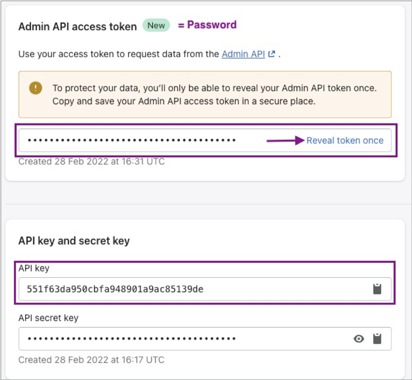Click the Created 16:31 UTC timestamp
The image size is (412, 380).
91,161
